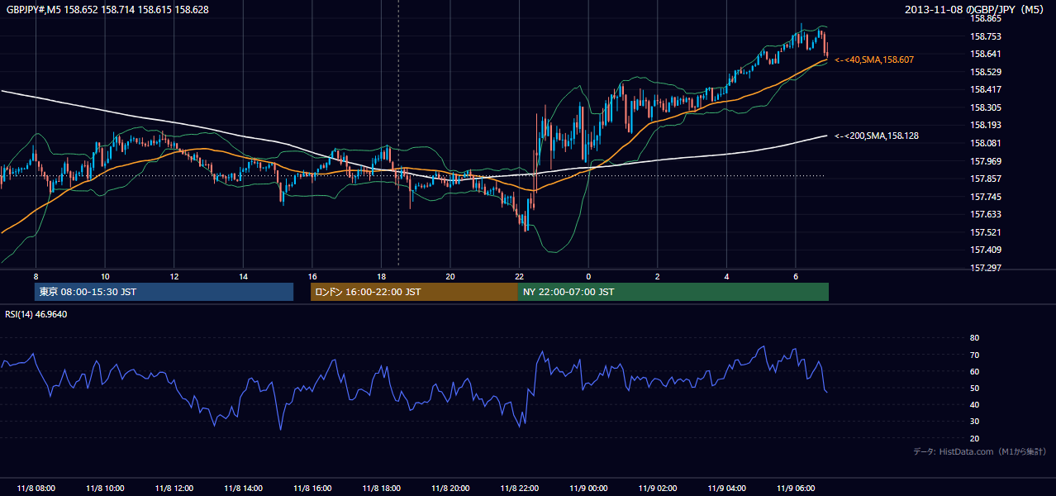Viewport: 1056px width, 496px height.
Task: Click price axis value 157.857
Action: [986, 179]
